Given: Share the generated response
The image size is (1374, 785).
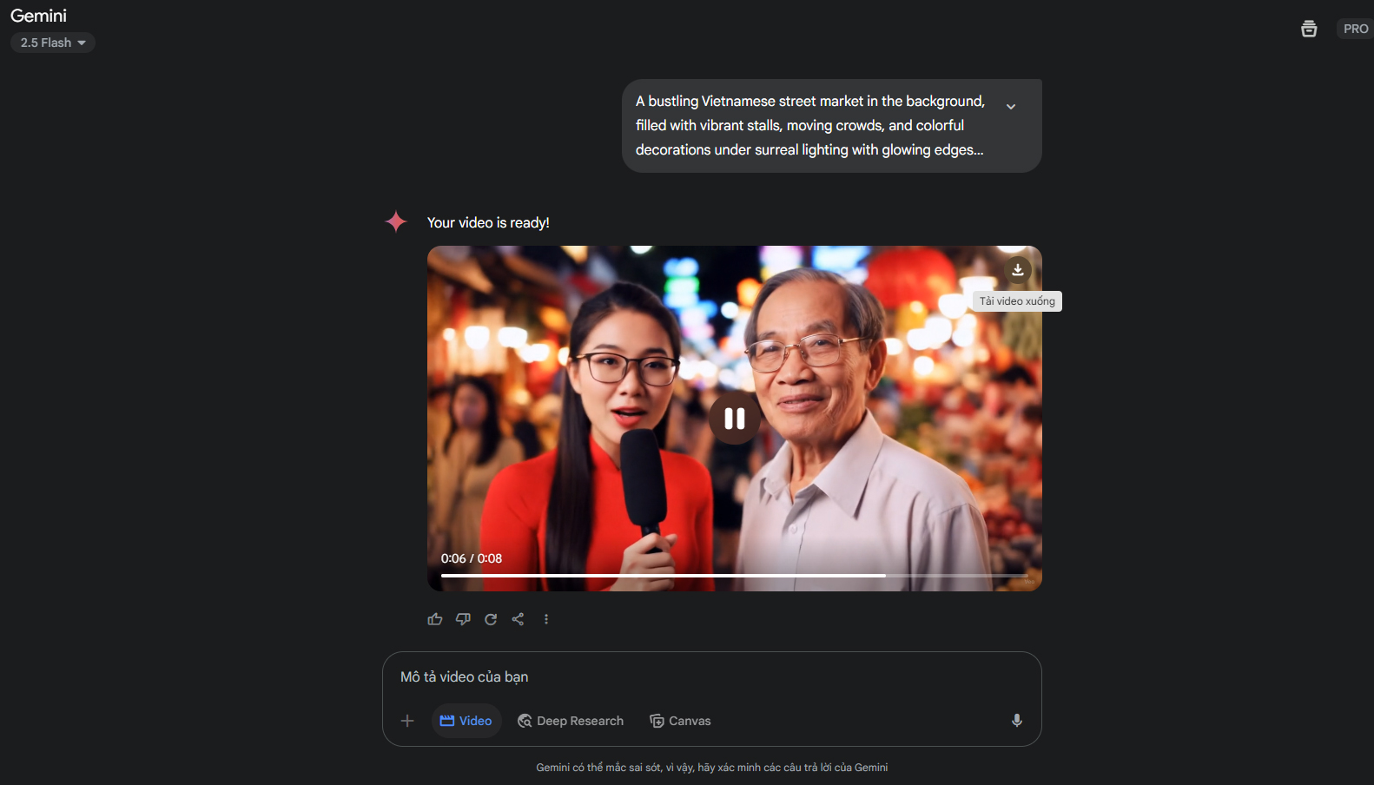Looking at the screenshot, I should [519, 619].
